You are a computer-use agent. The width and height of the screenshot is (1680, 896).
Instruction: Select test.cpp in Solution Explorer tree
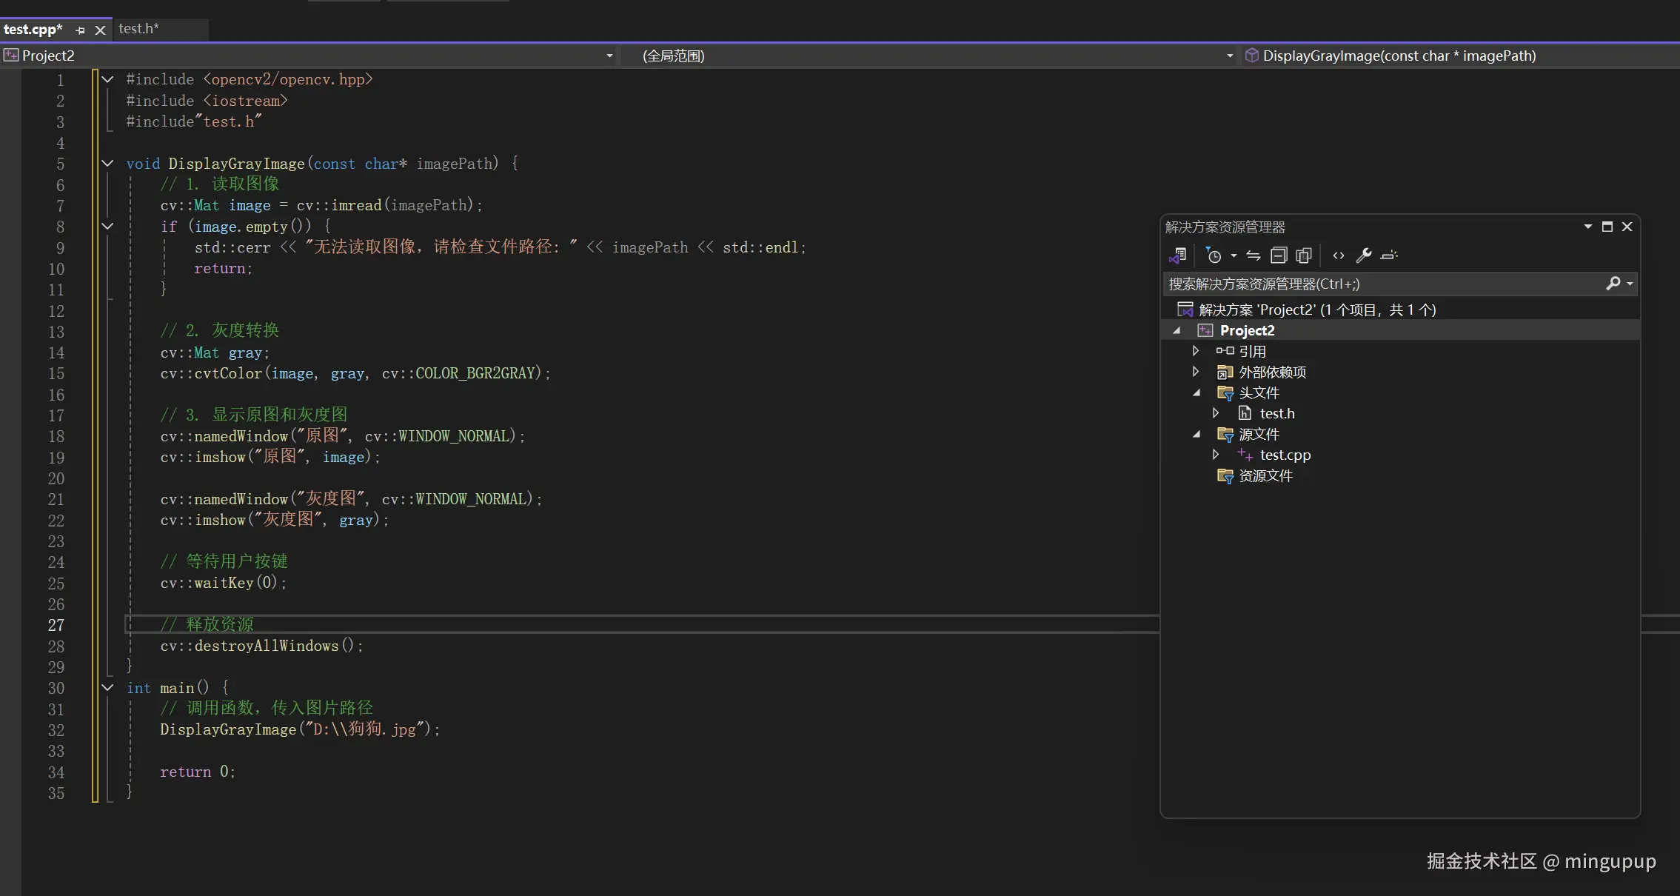1285,455
